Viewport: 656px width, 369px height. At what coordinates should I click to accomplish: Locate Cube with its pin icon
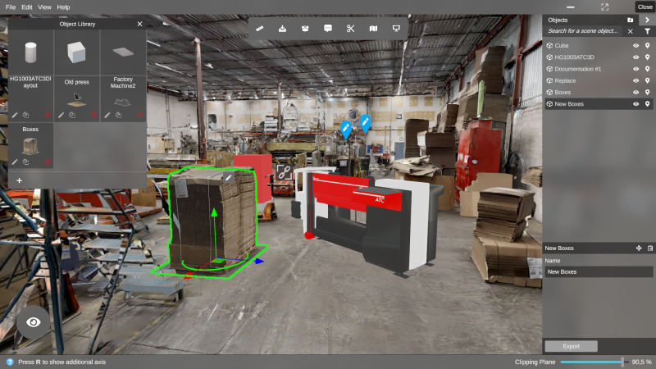(647, 46)
